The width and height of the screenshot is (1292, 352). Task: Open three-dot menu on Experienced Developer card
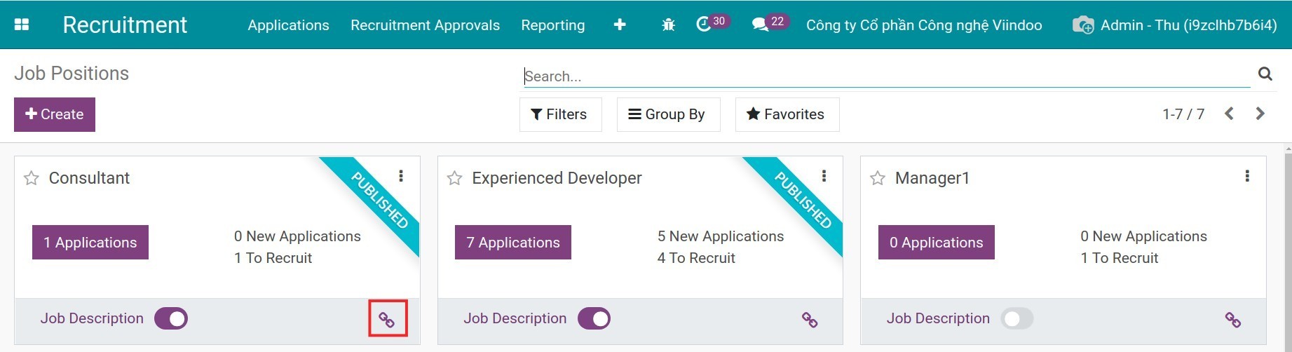point(824,176)
